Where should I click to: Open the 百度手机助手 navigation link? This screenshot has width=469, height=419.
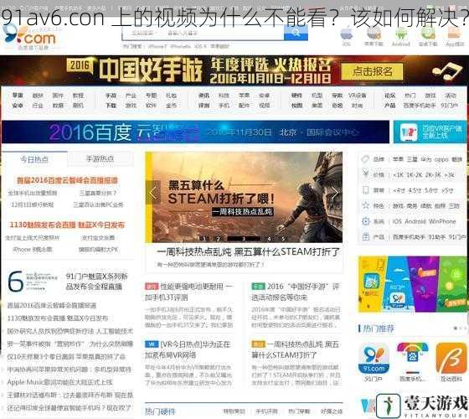tap(420, 106)
